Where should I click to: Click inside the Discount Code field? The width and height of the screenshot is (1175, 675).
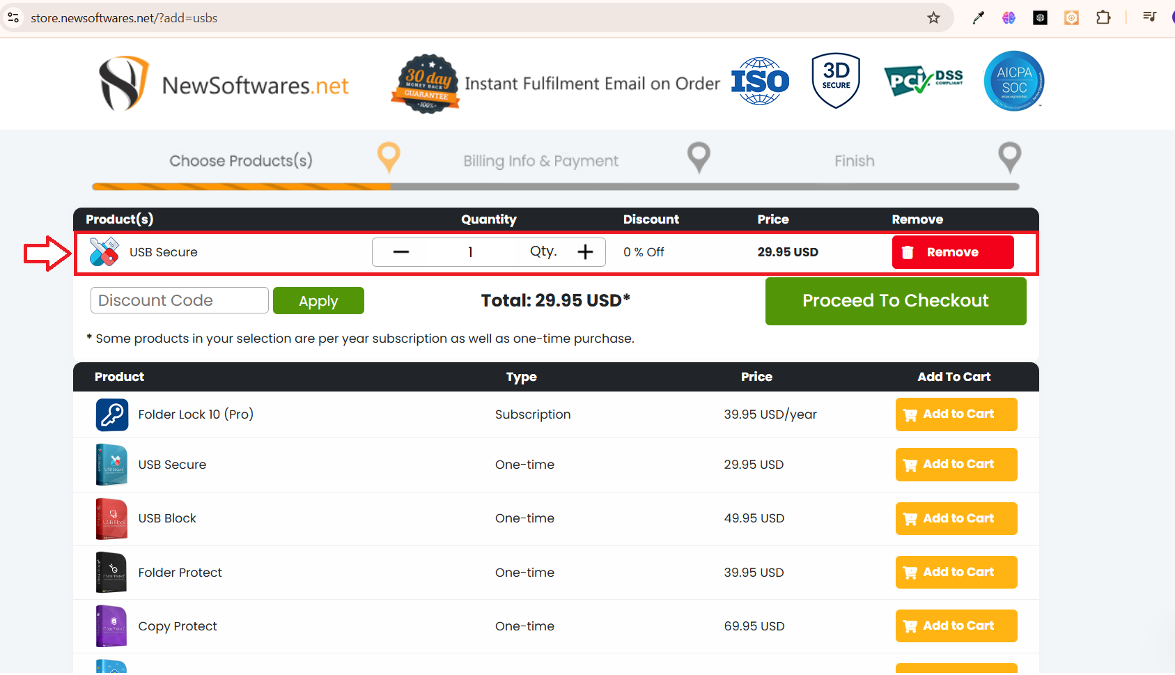pyautogui.click(x=179, y=300)
